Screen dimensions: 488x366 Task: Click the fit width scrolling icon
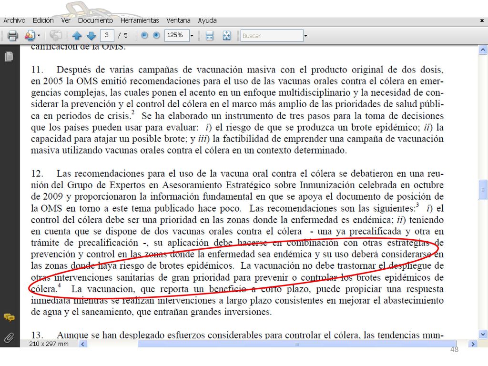pos(210,36)
